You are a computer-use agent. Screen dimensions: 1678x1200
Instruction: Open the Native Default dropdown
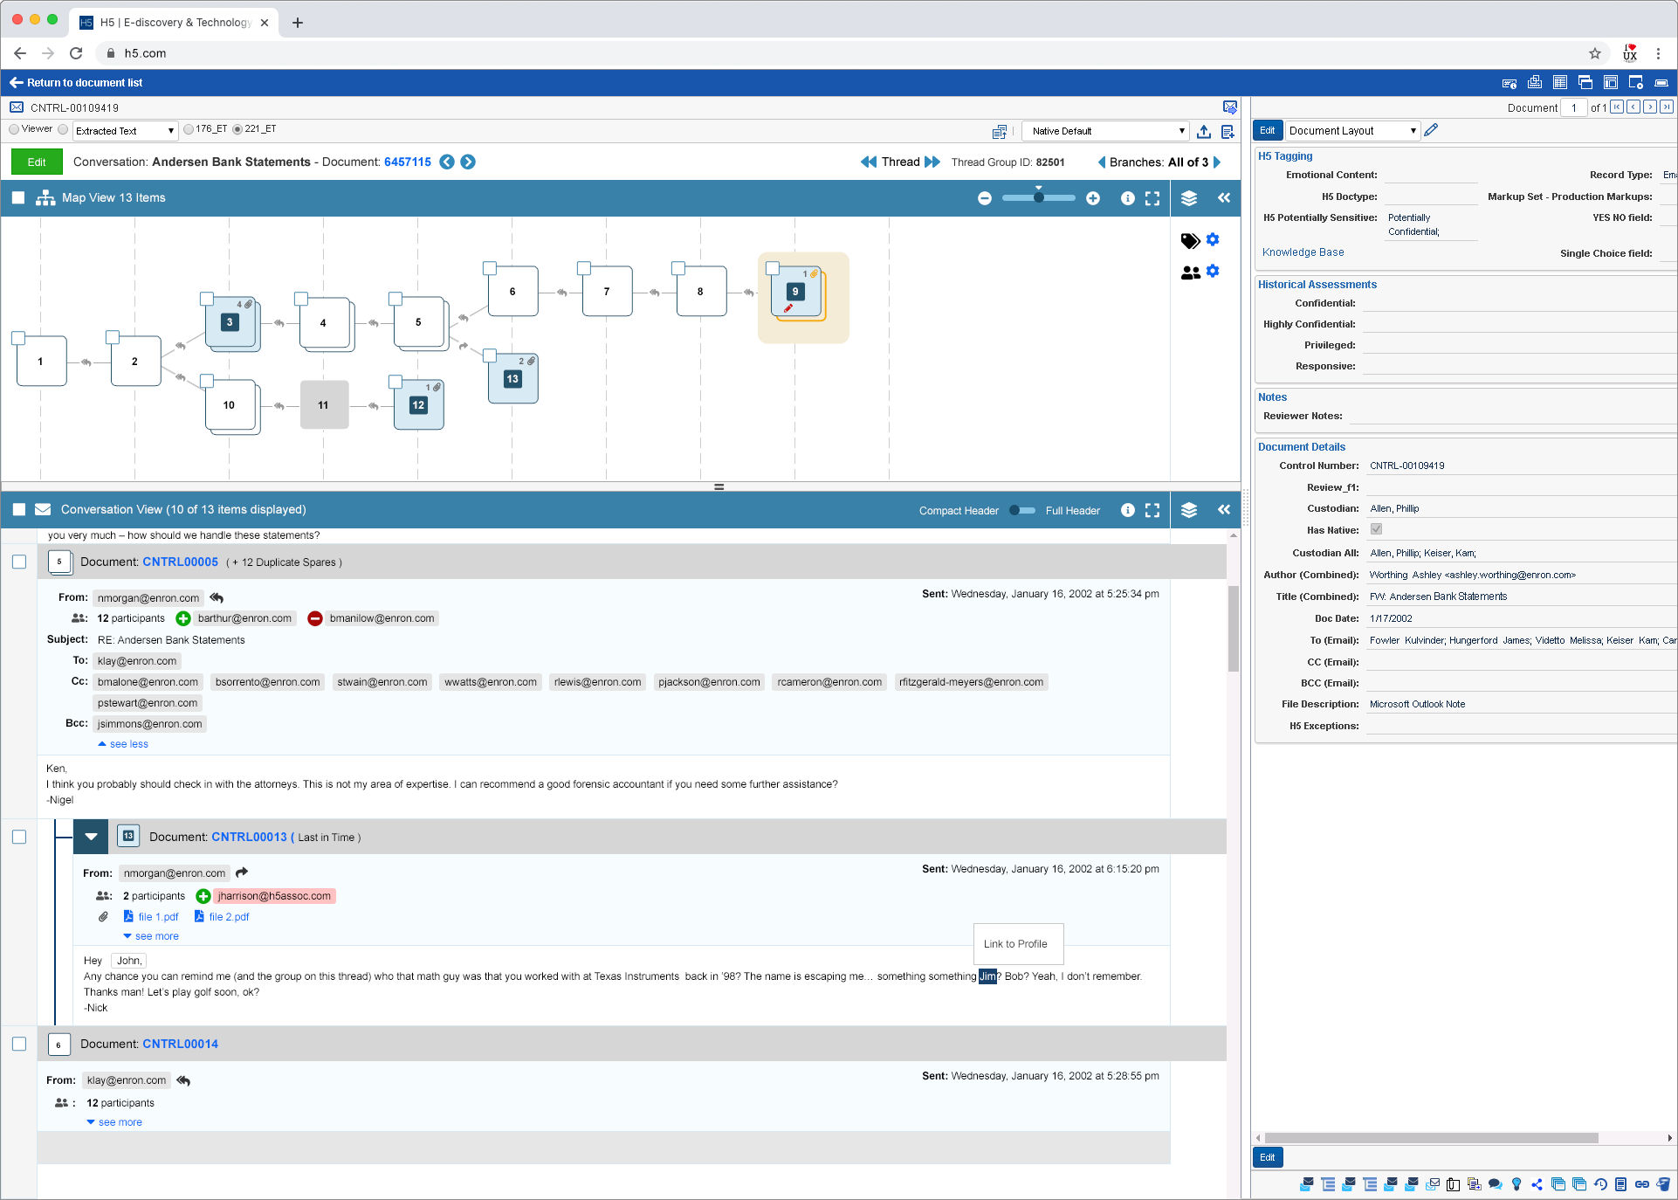(x=1105, y=131)
